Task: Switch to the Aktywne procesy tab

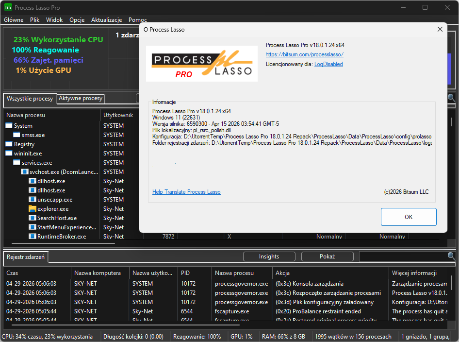Action: (81, 98)
